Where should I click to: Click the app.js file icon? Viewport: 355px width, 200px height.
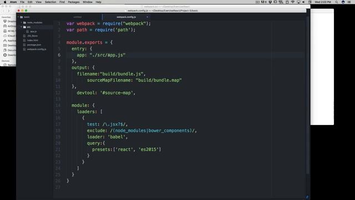[27, 32]
